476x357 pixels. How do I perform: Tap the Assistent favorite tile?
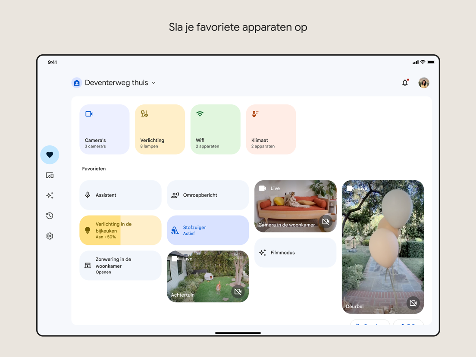pos(121,195)
